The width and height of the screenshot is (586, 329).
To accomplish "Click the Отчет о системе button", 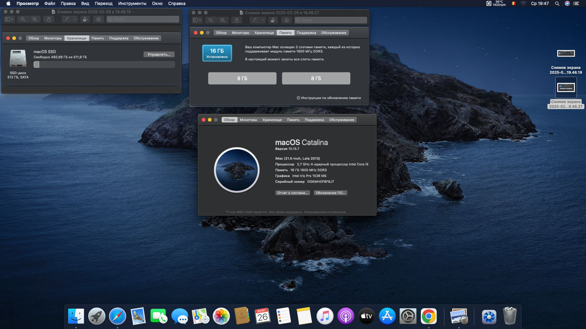I will pos(293,193).
